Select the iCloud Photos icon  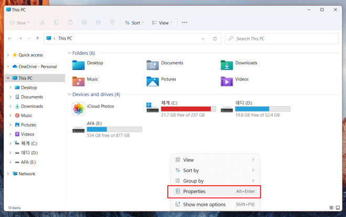78,109
